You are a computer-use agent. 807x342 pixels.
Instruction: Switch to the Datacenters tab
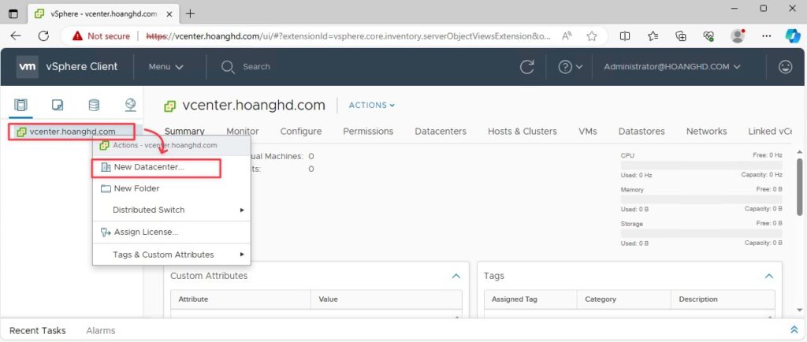click(441, 131)
